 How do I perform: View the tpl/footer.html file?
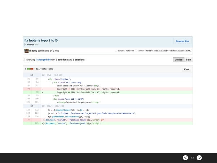click(186, 69)
